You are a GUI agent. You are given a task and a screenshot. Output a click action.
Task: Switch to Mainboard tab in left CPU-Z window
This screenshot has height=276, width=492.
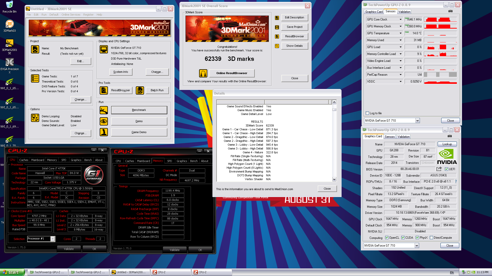[x=38, y=160]
